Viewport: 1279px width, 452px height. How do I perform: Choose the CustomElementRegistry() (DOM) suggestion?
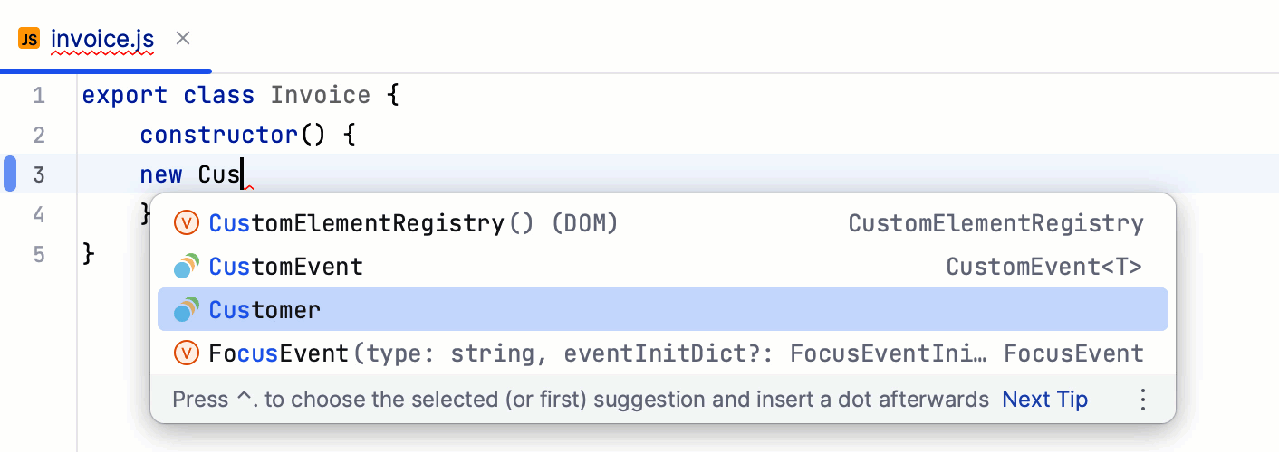tap(413, 222)
